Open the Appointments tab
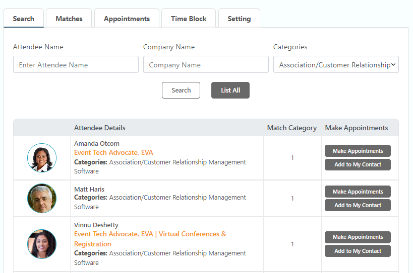 pos(127,19)
